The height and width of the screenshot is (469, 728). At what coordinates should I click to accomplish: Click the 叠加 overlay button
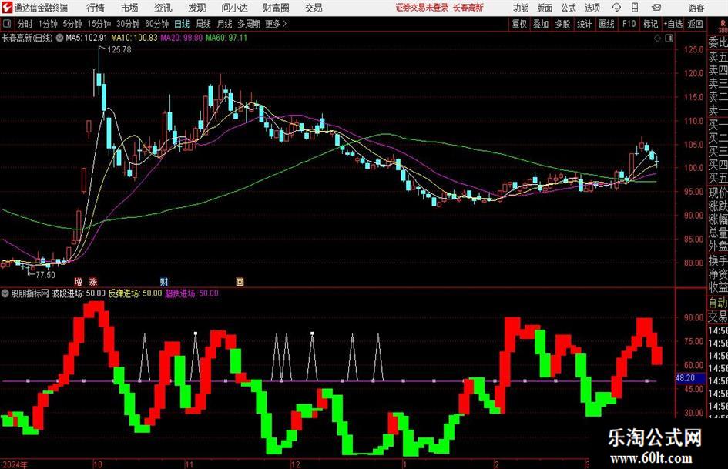pyautogui.click(x=541, y=24)
